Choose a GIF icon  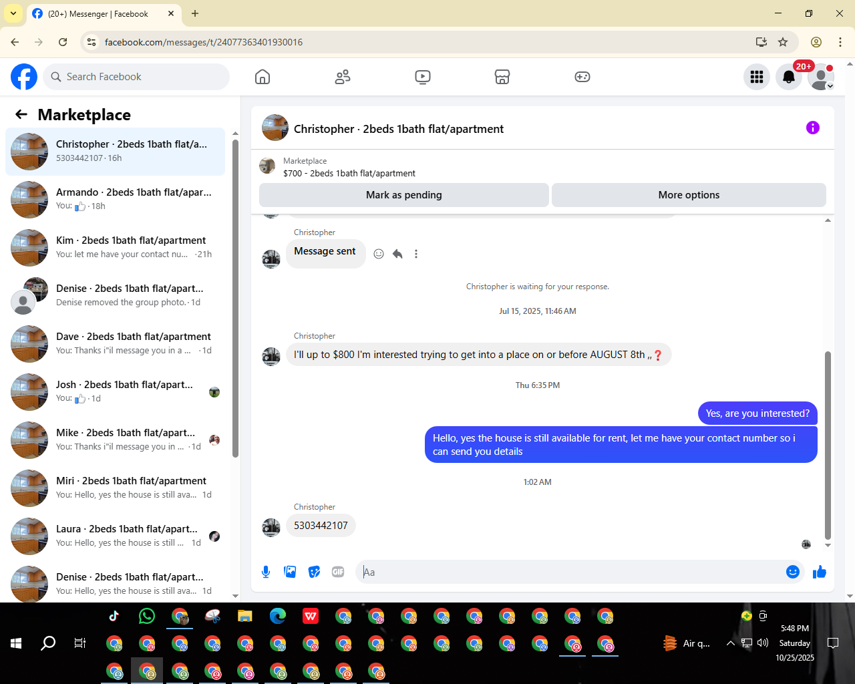(338, 572)
